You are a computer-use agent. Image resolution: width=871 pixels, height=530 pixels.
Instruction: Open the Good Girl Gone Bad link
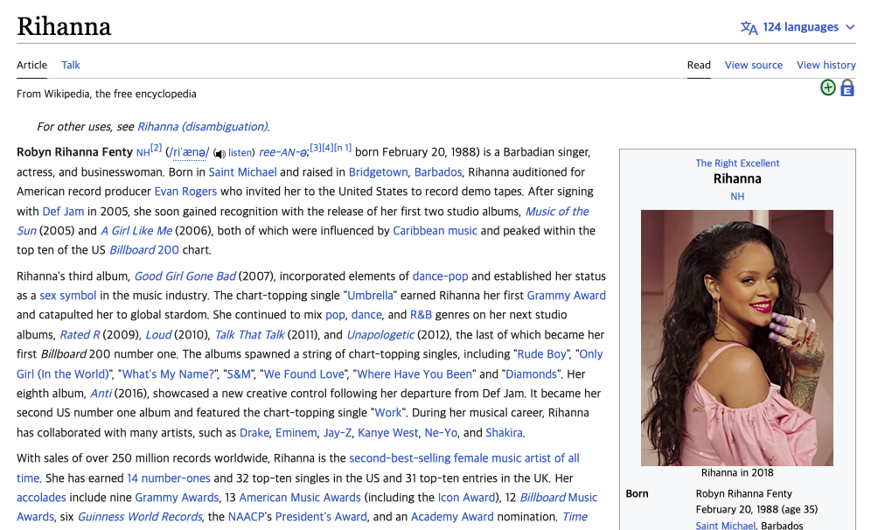coord(185,276)
